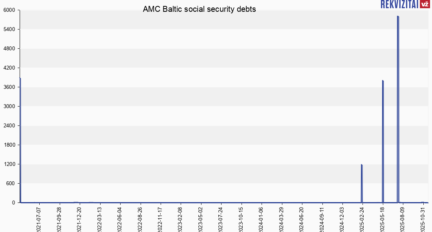432x232 pixels.
Task: Click the 6000 value on the vertical axis
Action: [9, 10]
